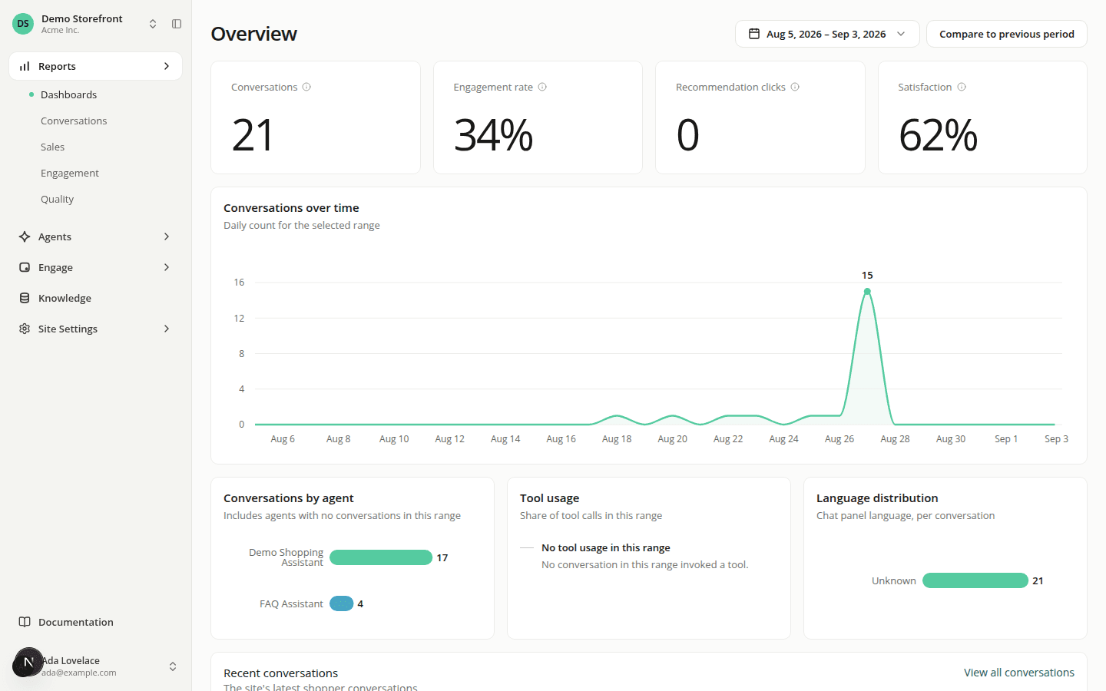Expand the Reports section chevron
The height and width of the screenshot is (691, 1106).
pos(167,66)
